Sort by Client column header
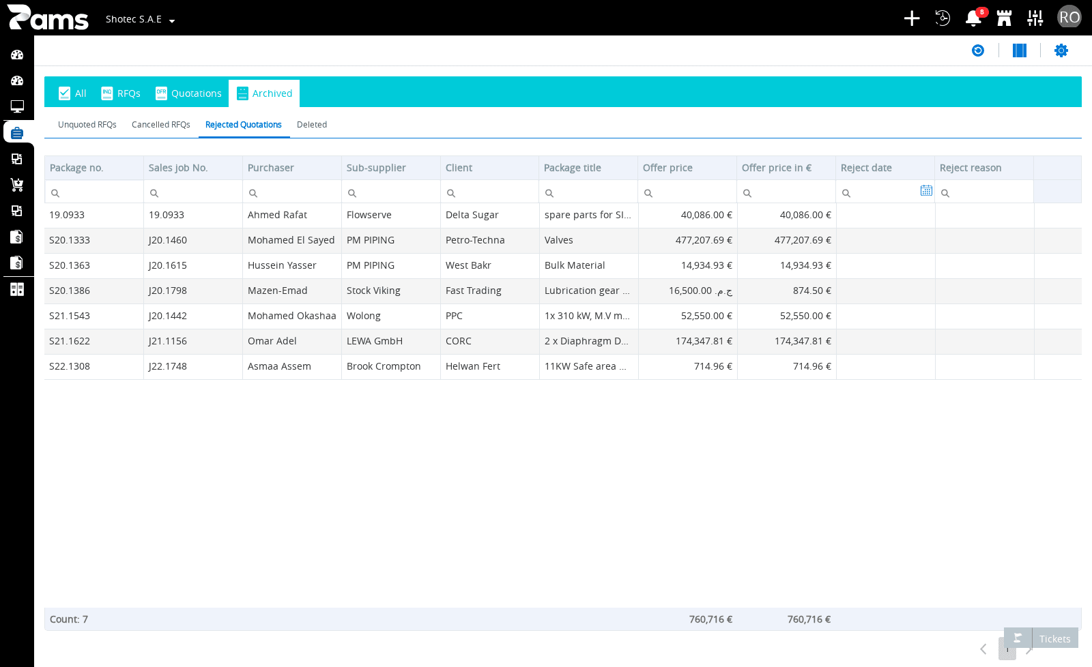Viewport: 1092px width, 667px height. [x=490, y=168]
